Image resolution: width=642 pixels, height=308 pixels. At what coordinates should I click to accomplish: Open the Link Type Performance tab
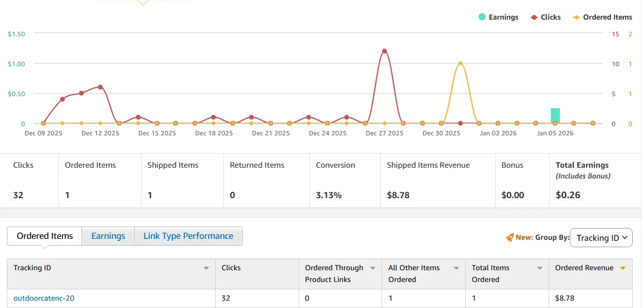point(188,236)
